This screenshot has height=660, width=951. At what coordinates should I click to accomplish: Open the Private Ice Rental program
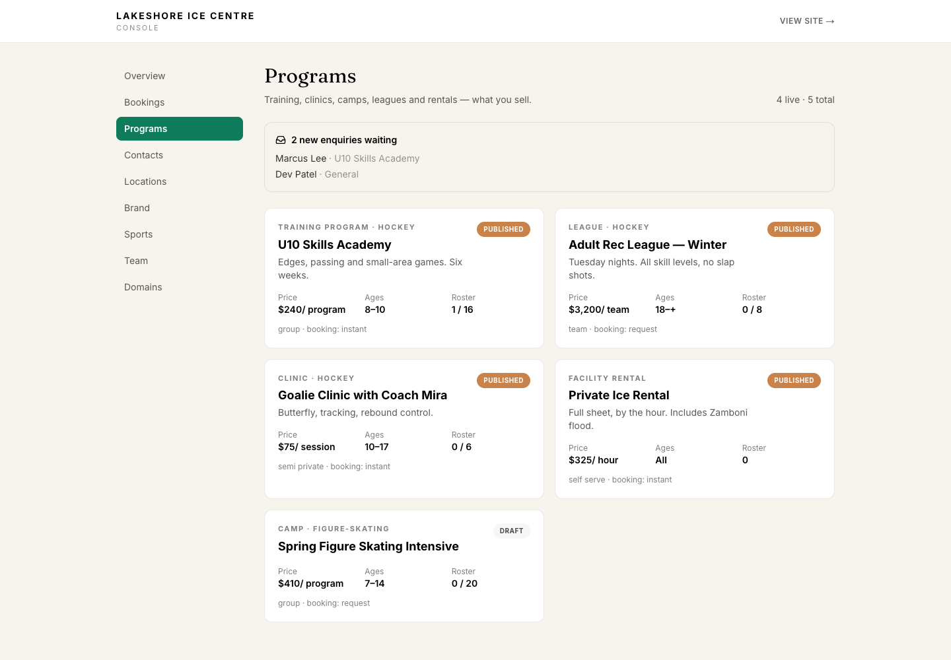[x=695, y=429]
